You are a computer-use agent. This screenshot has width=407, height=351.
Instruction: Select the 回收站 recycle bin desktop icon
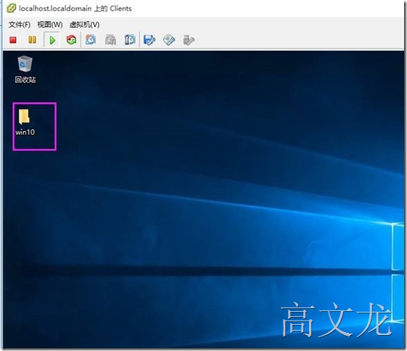click(x=25, y=70)
